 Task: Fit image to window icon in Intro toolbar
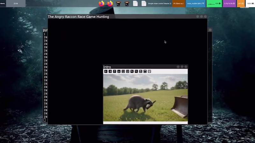coord(128,71)
